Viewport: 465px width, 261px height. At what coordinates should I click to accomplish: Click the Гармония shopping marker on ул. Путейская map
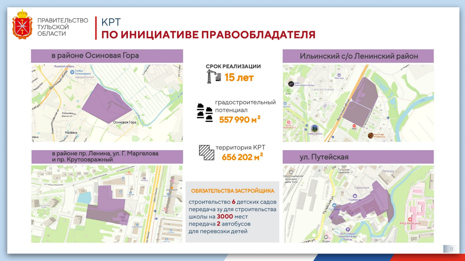pos(355,196)
